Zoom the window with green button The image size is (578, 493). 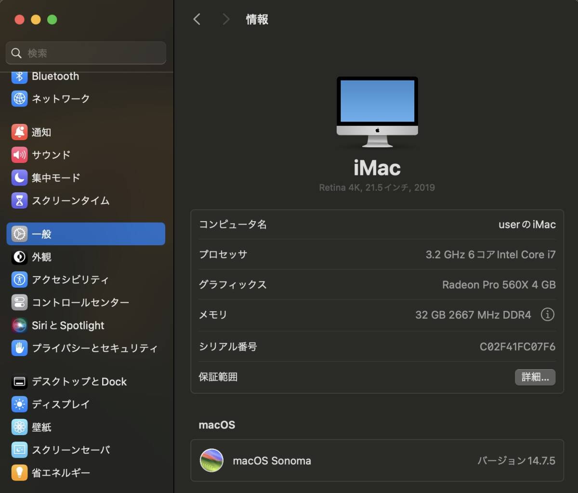coord(52,20)
